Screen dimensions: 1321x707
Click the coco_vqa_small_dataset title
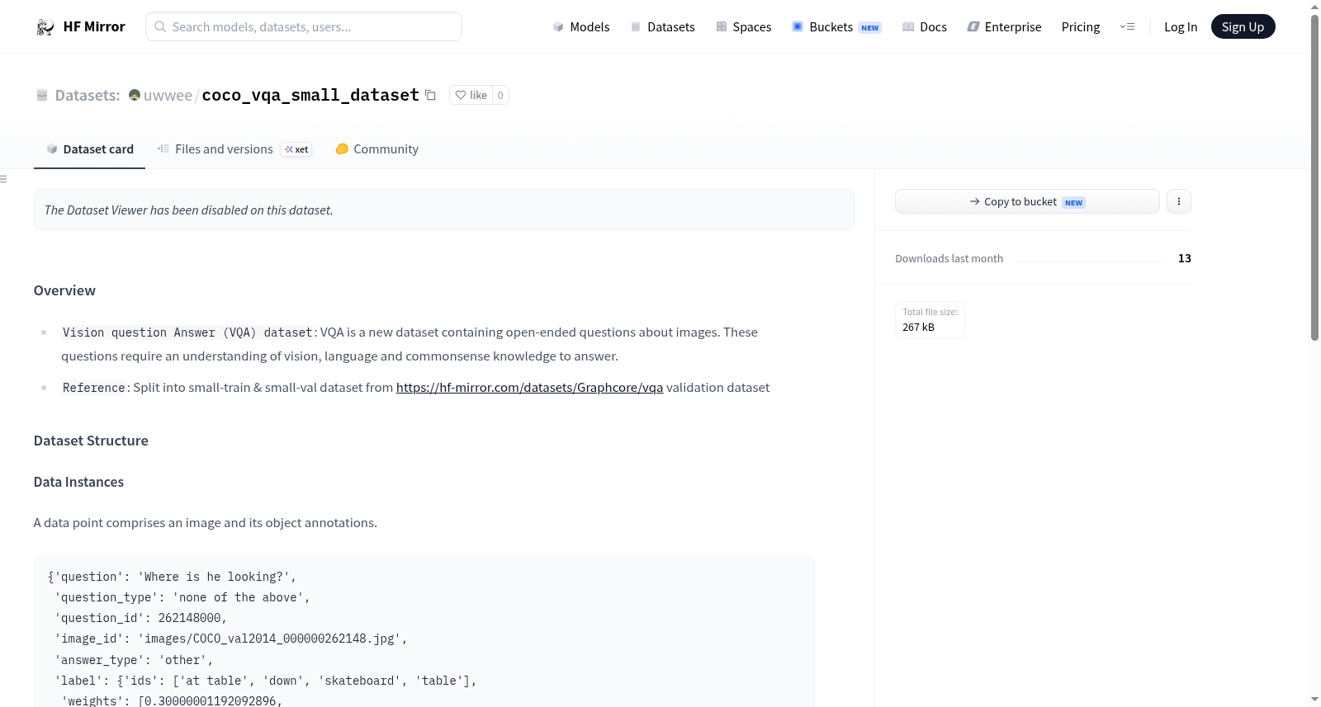point(310,95)
